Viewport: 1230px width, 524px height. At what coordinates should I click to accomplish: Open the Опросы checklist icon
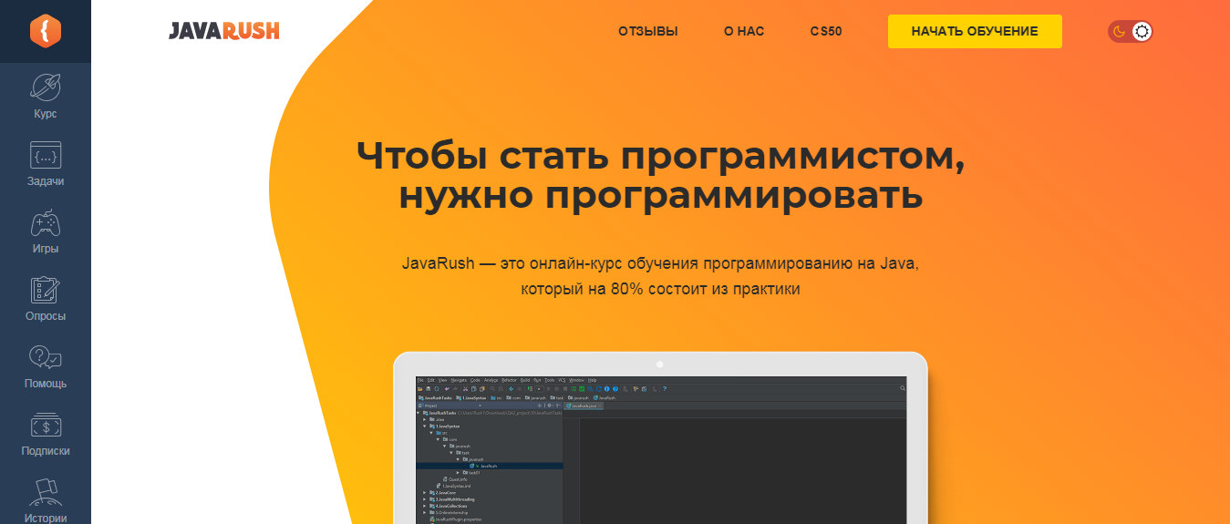tap(46, 290)
